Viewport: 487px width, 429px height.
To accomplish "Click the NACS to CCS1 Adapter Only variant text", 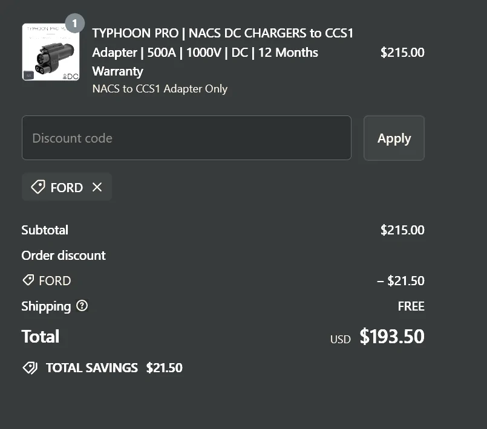I will coord(160,89).
